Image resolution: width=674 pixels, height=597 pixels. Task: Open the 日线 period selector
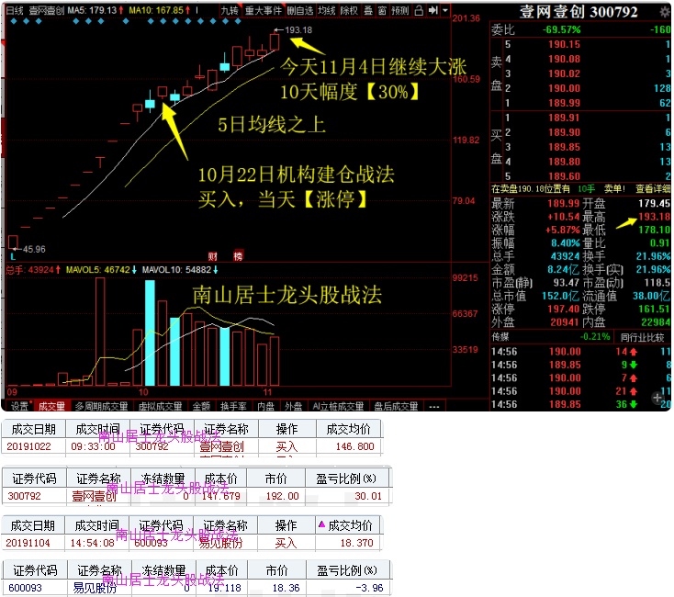(15, 11)
